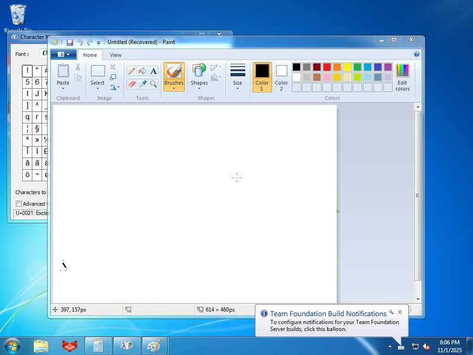Open the Size line thickness dropdown
Screen dimensions: 473x355
click(x=237, y=77)
